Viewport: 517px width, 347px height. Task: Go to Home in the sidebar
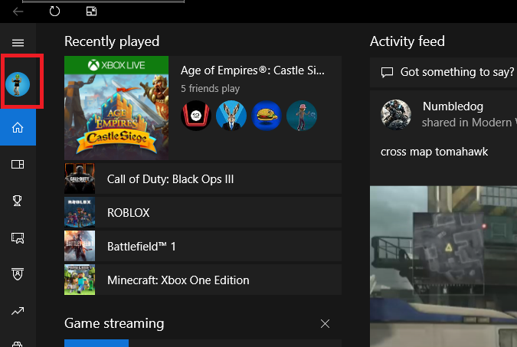[18, 127]
